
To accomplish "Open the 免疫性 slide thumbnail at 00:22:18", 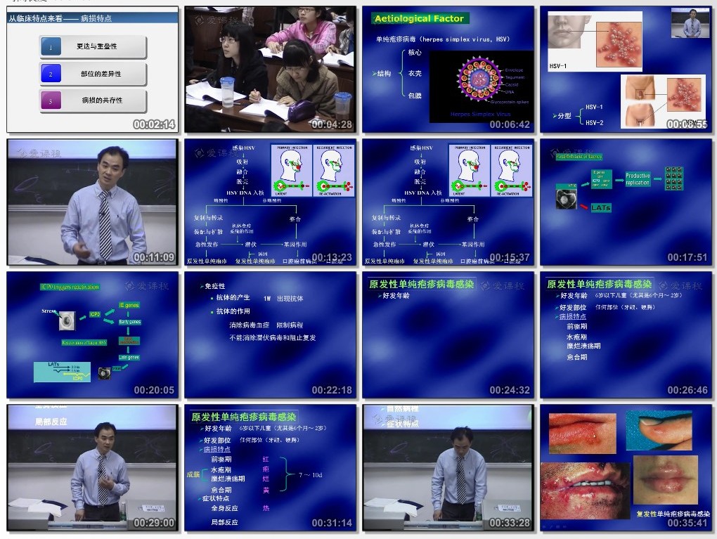I will [x=270, y=335].
